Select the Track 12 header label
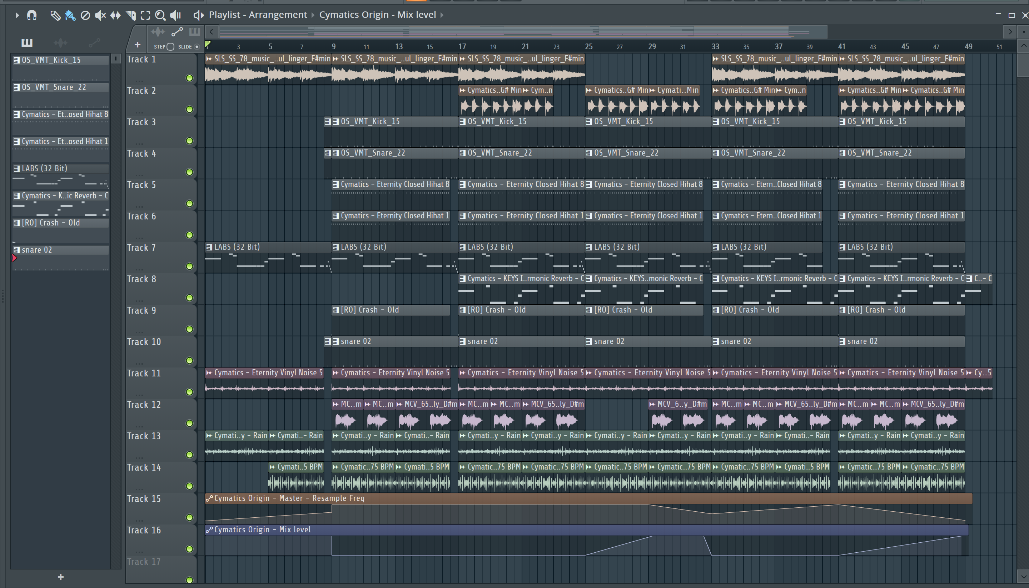This screenshot has width=1029, height=588. [x=144, y=405]
